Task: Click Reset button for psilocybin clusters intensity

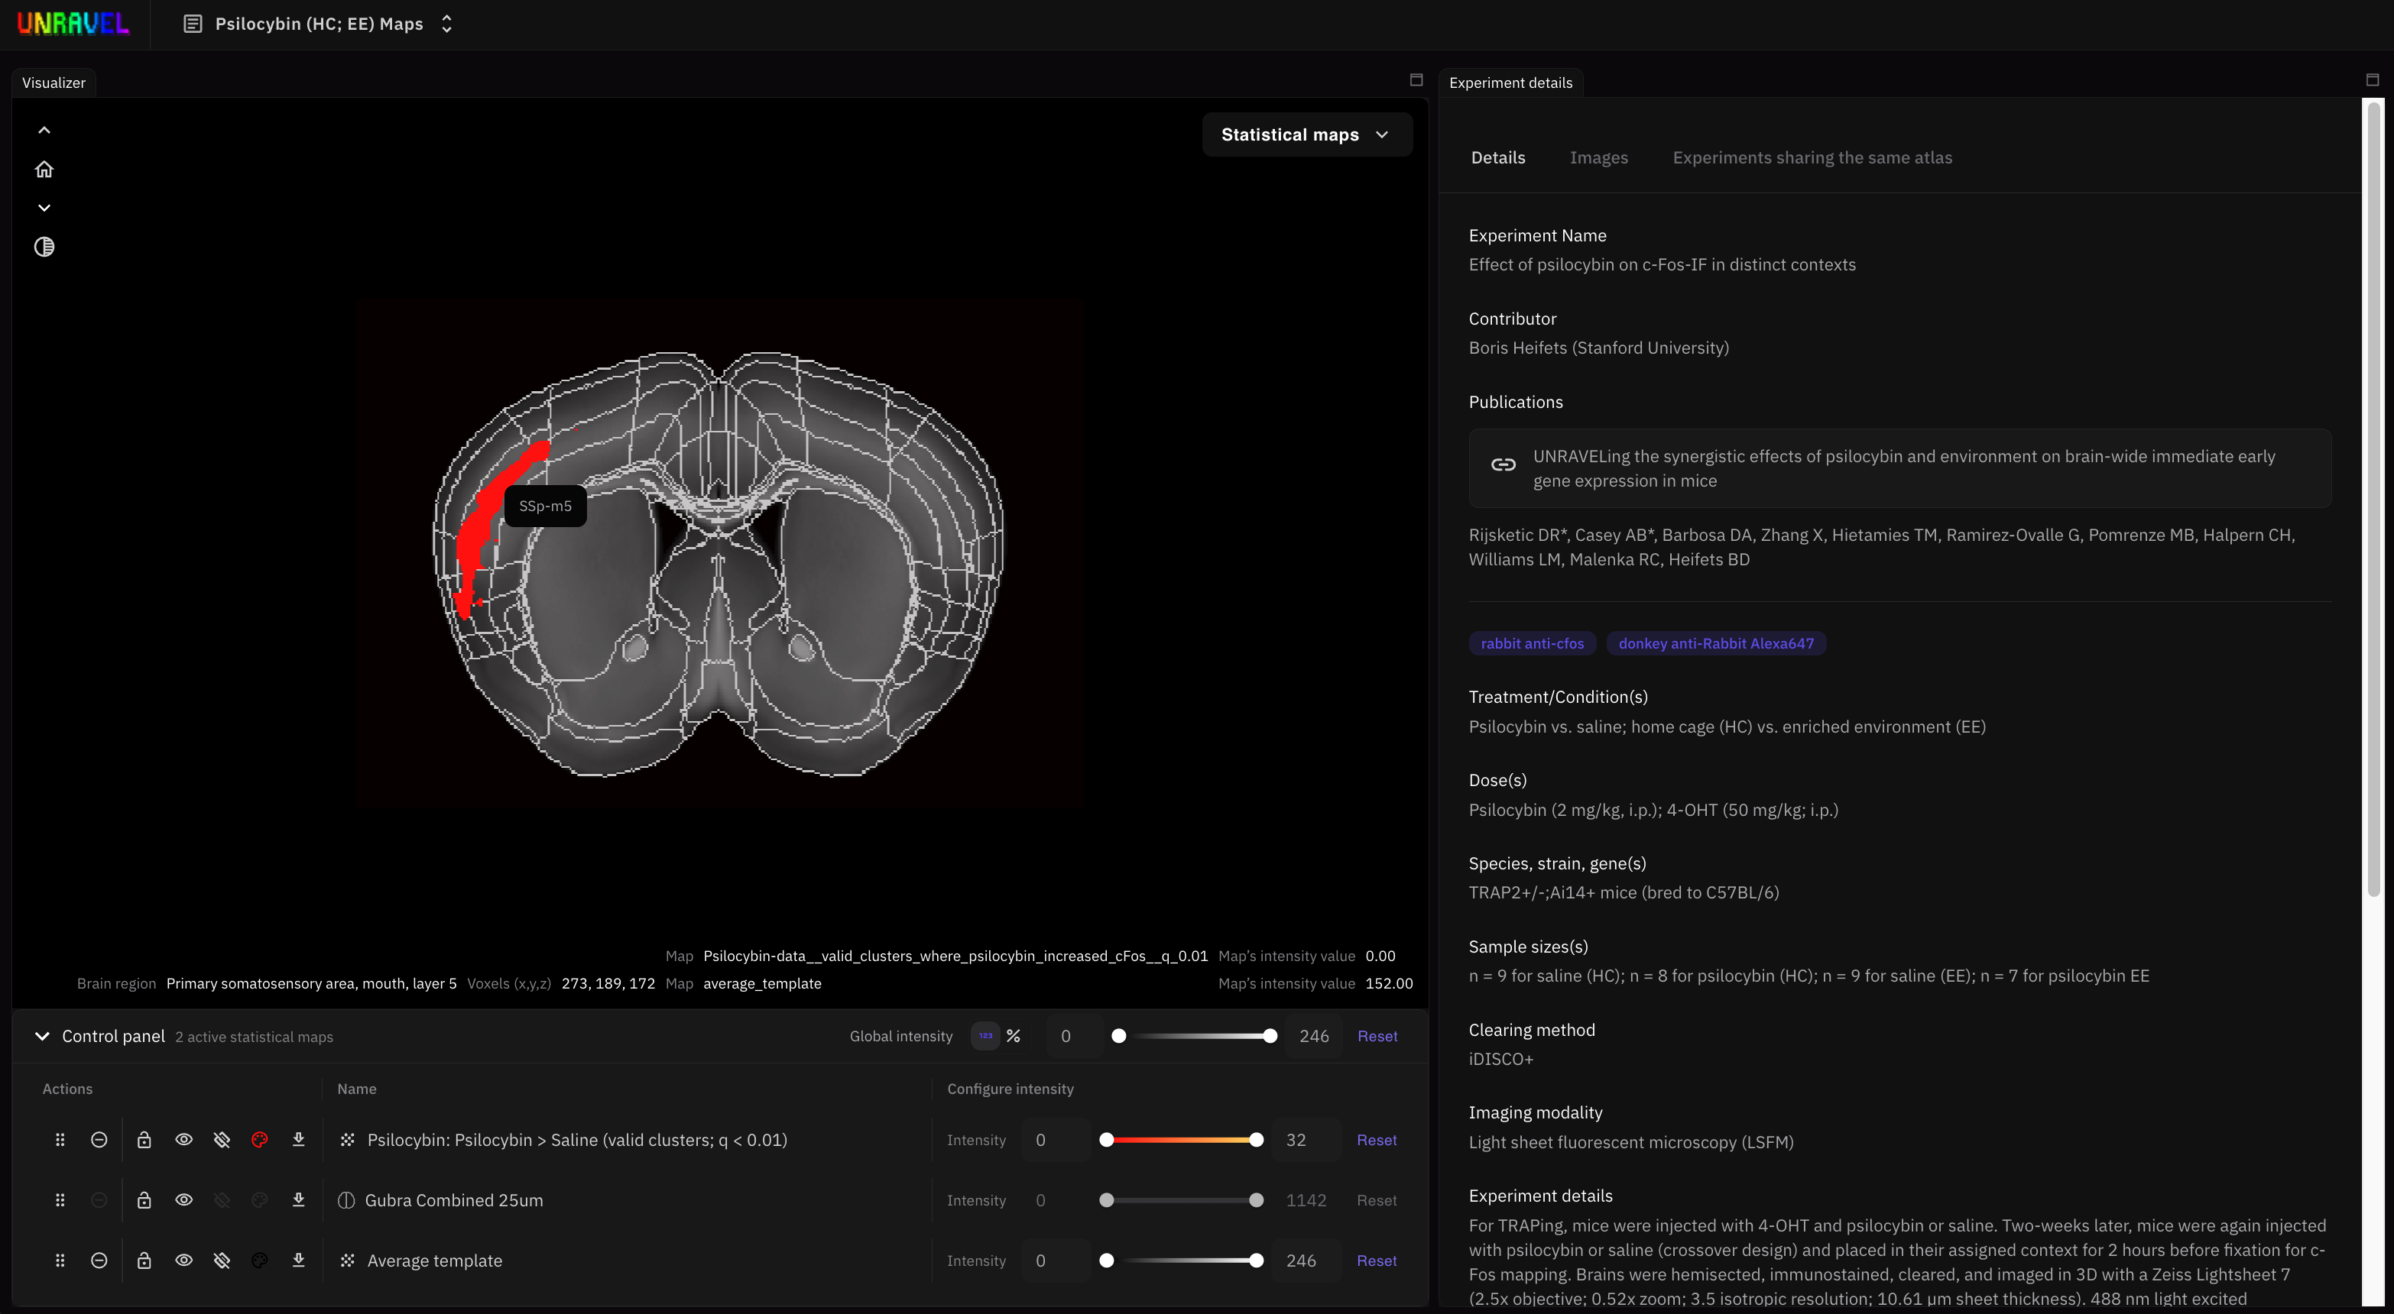Action: [x=1376, y=1141]
